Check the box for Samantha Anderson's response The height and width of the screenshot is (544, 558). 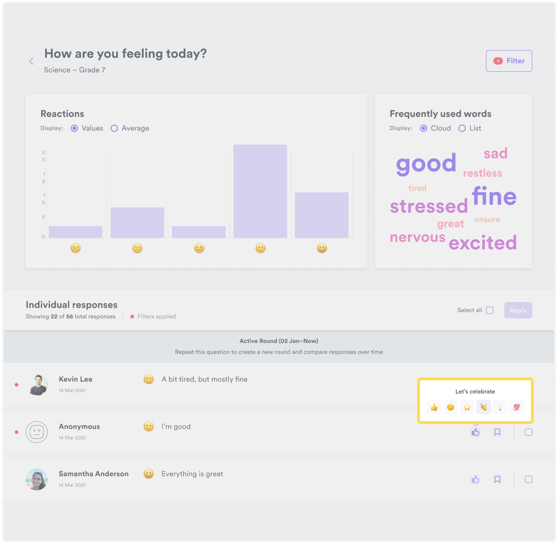click(529, 480)
